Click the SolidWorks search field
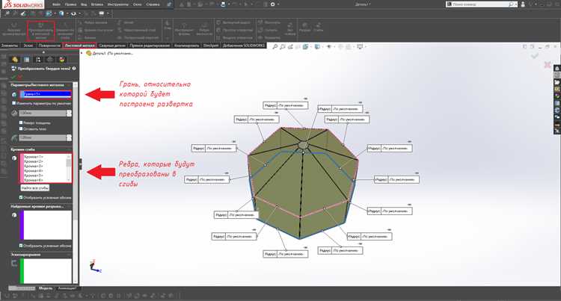The height and width of the screenshot is (301, 561). 479,4
